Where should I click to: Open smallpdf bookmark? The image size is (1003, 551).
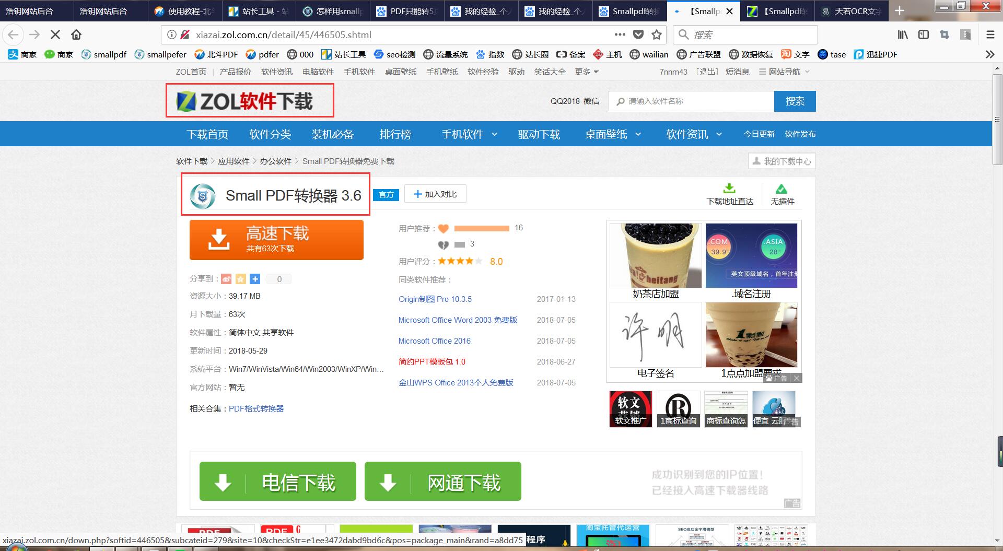[104, 54]
